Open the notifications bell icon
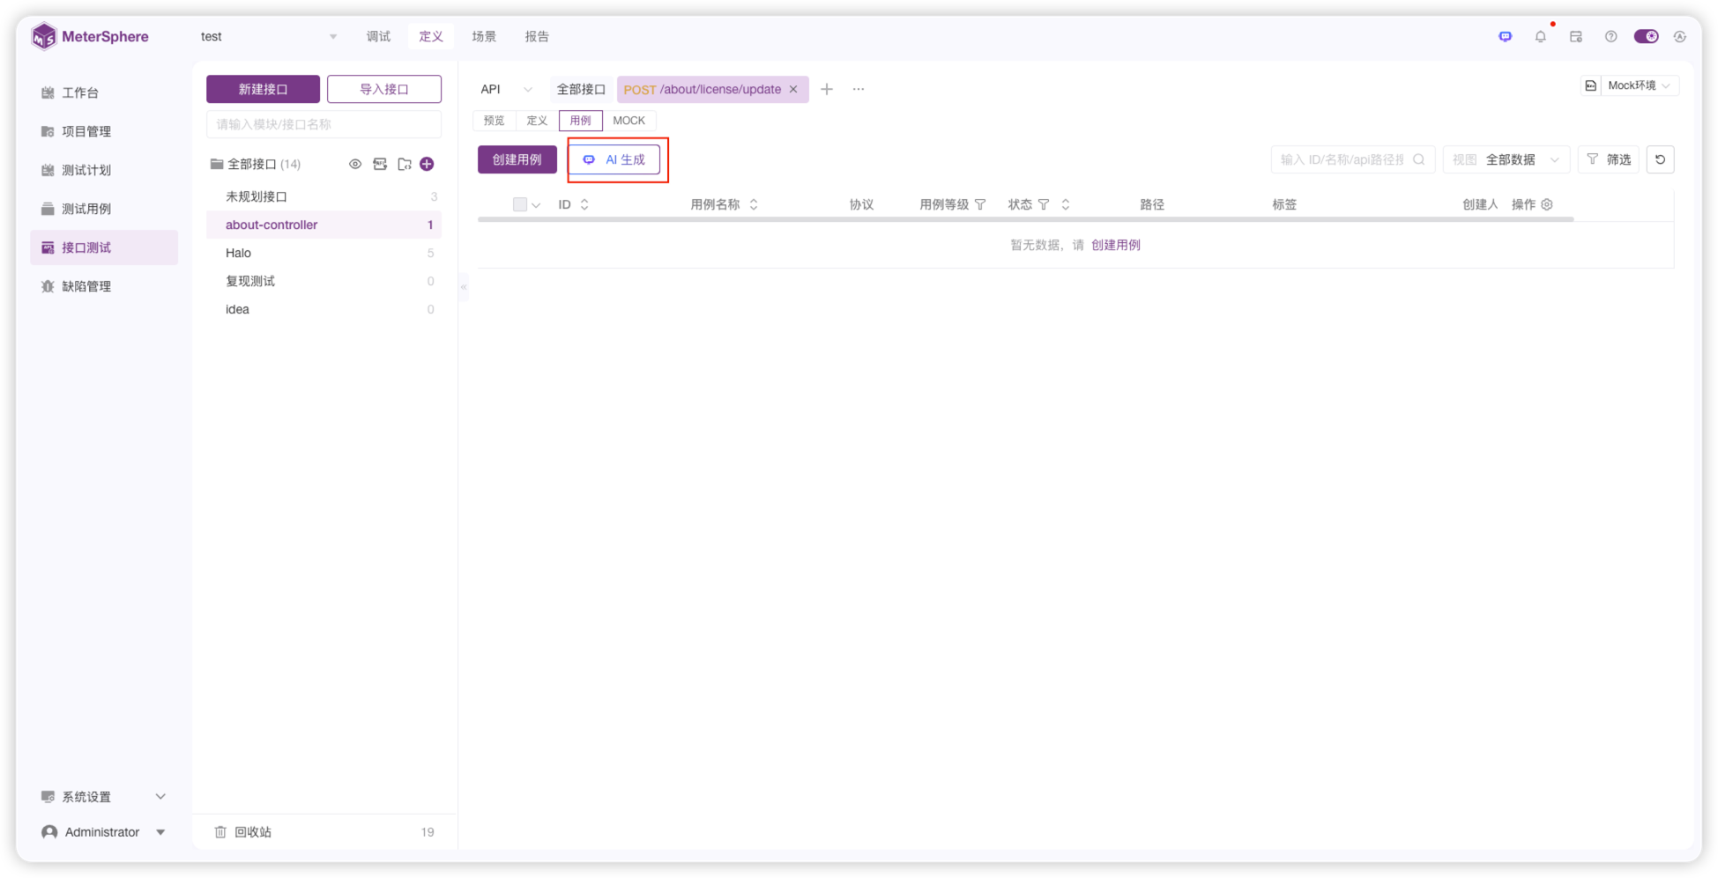The width and height of the screenshot is (1718, 878). 1540,37
